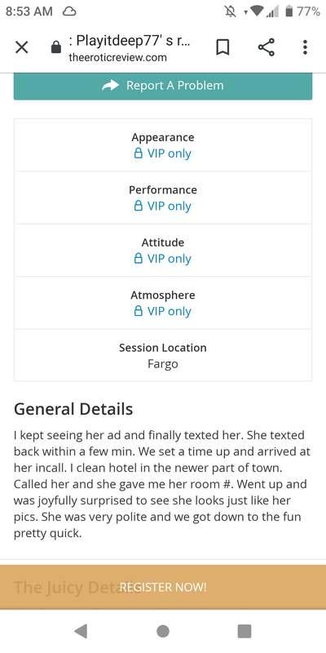Screen dimensions: 326x653
Task: Tap the arrow icon in Report A Problem
Action: coord(110,86)
